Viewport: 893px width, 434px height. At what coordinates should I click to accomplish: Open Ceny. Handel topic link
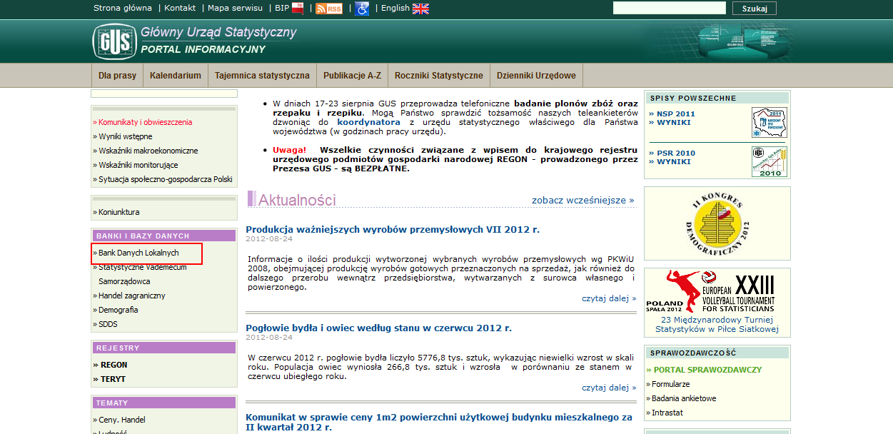tap(121, 420)
